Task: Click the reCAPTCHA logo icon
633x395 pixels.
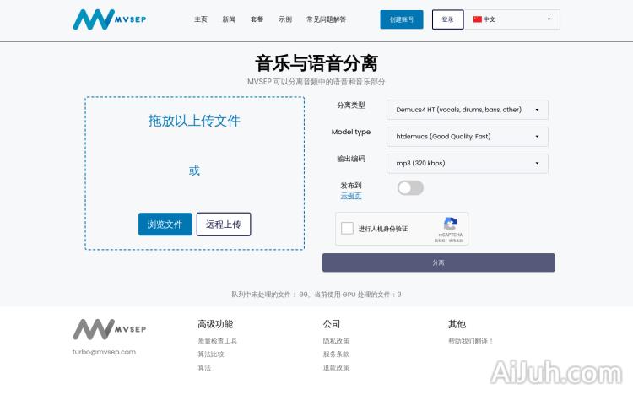Action: [450, 225]
